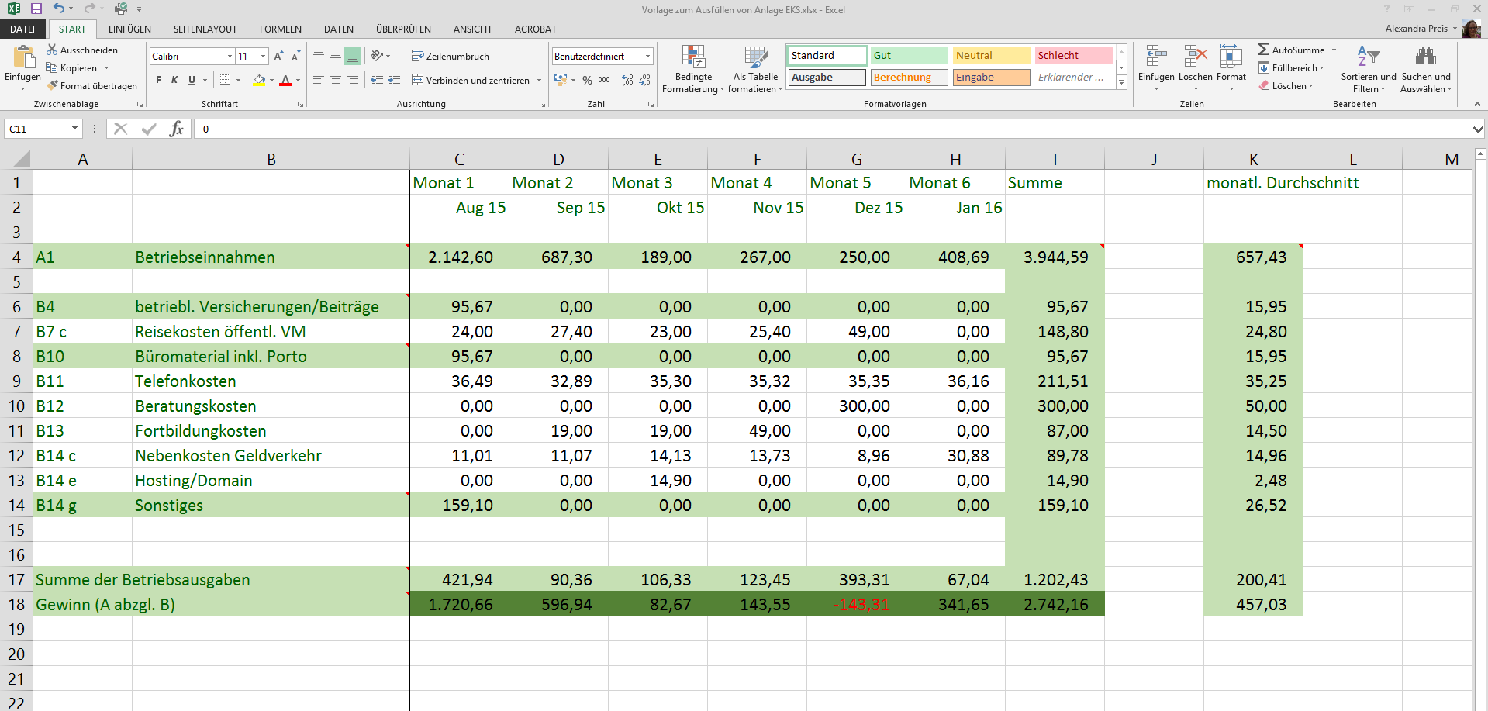Apply the Gut cell style
This screenshot has width=1488, height=711.
(908, 56)
